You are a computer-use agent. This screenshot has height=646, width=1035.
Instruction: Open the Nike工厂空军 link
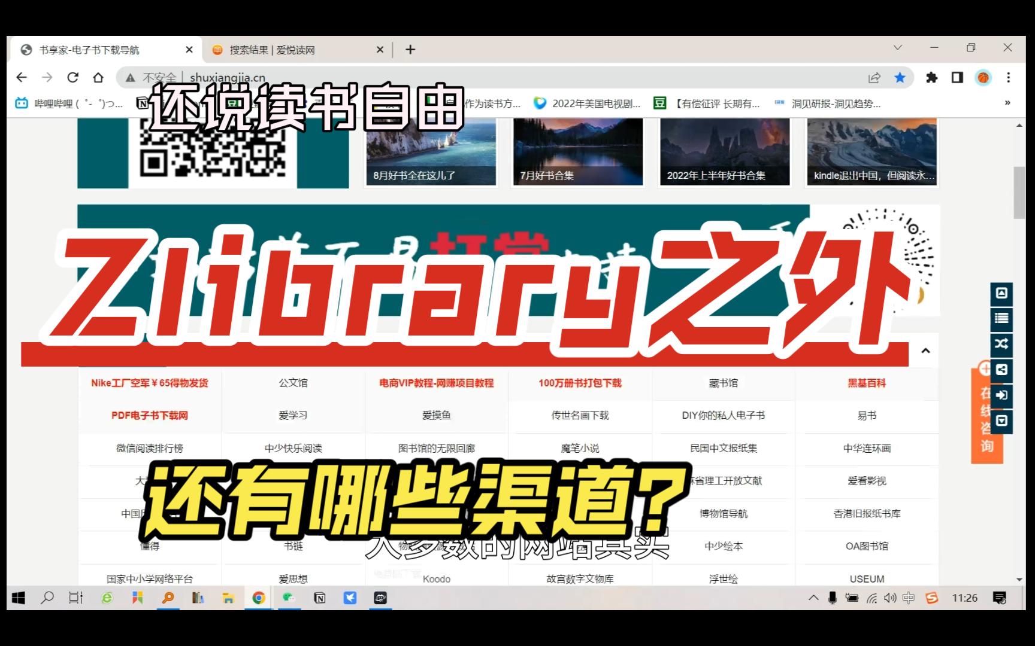tap(150, 383)
